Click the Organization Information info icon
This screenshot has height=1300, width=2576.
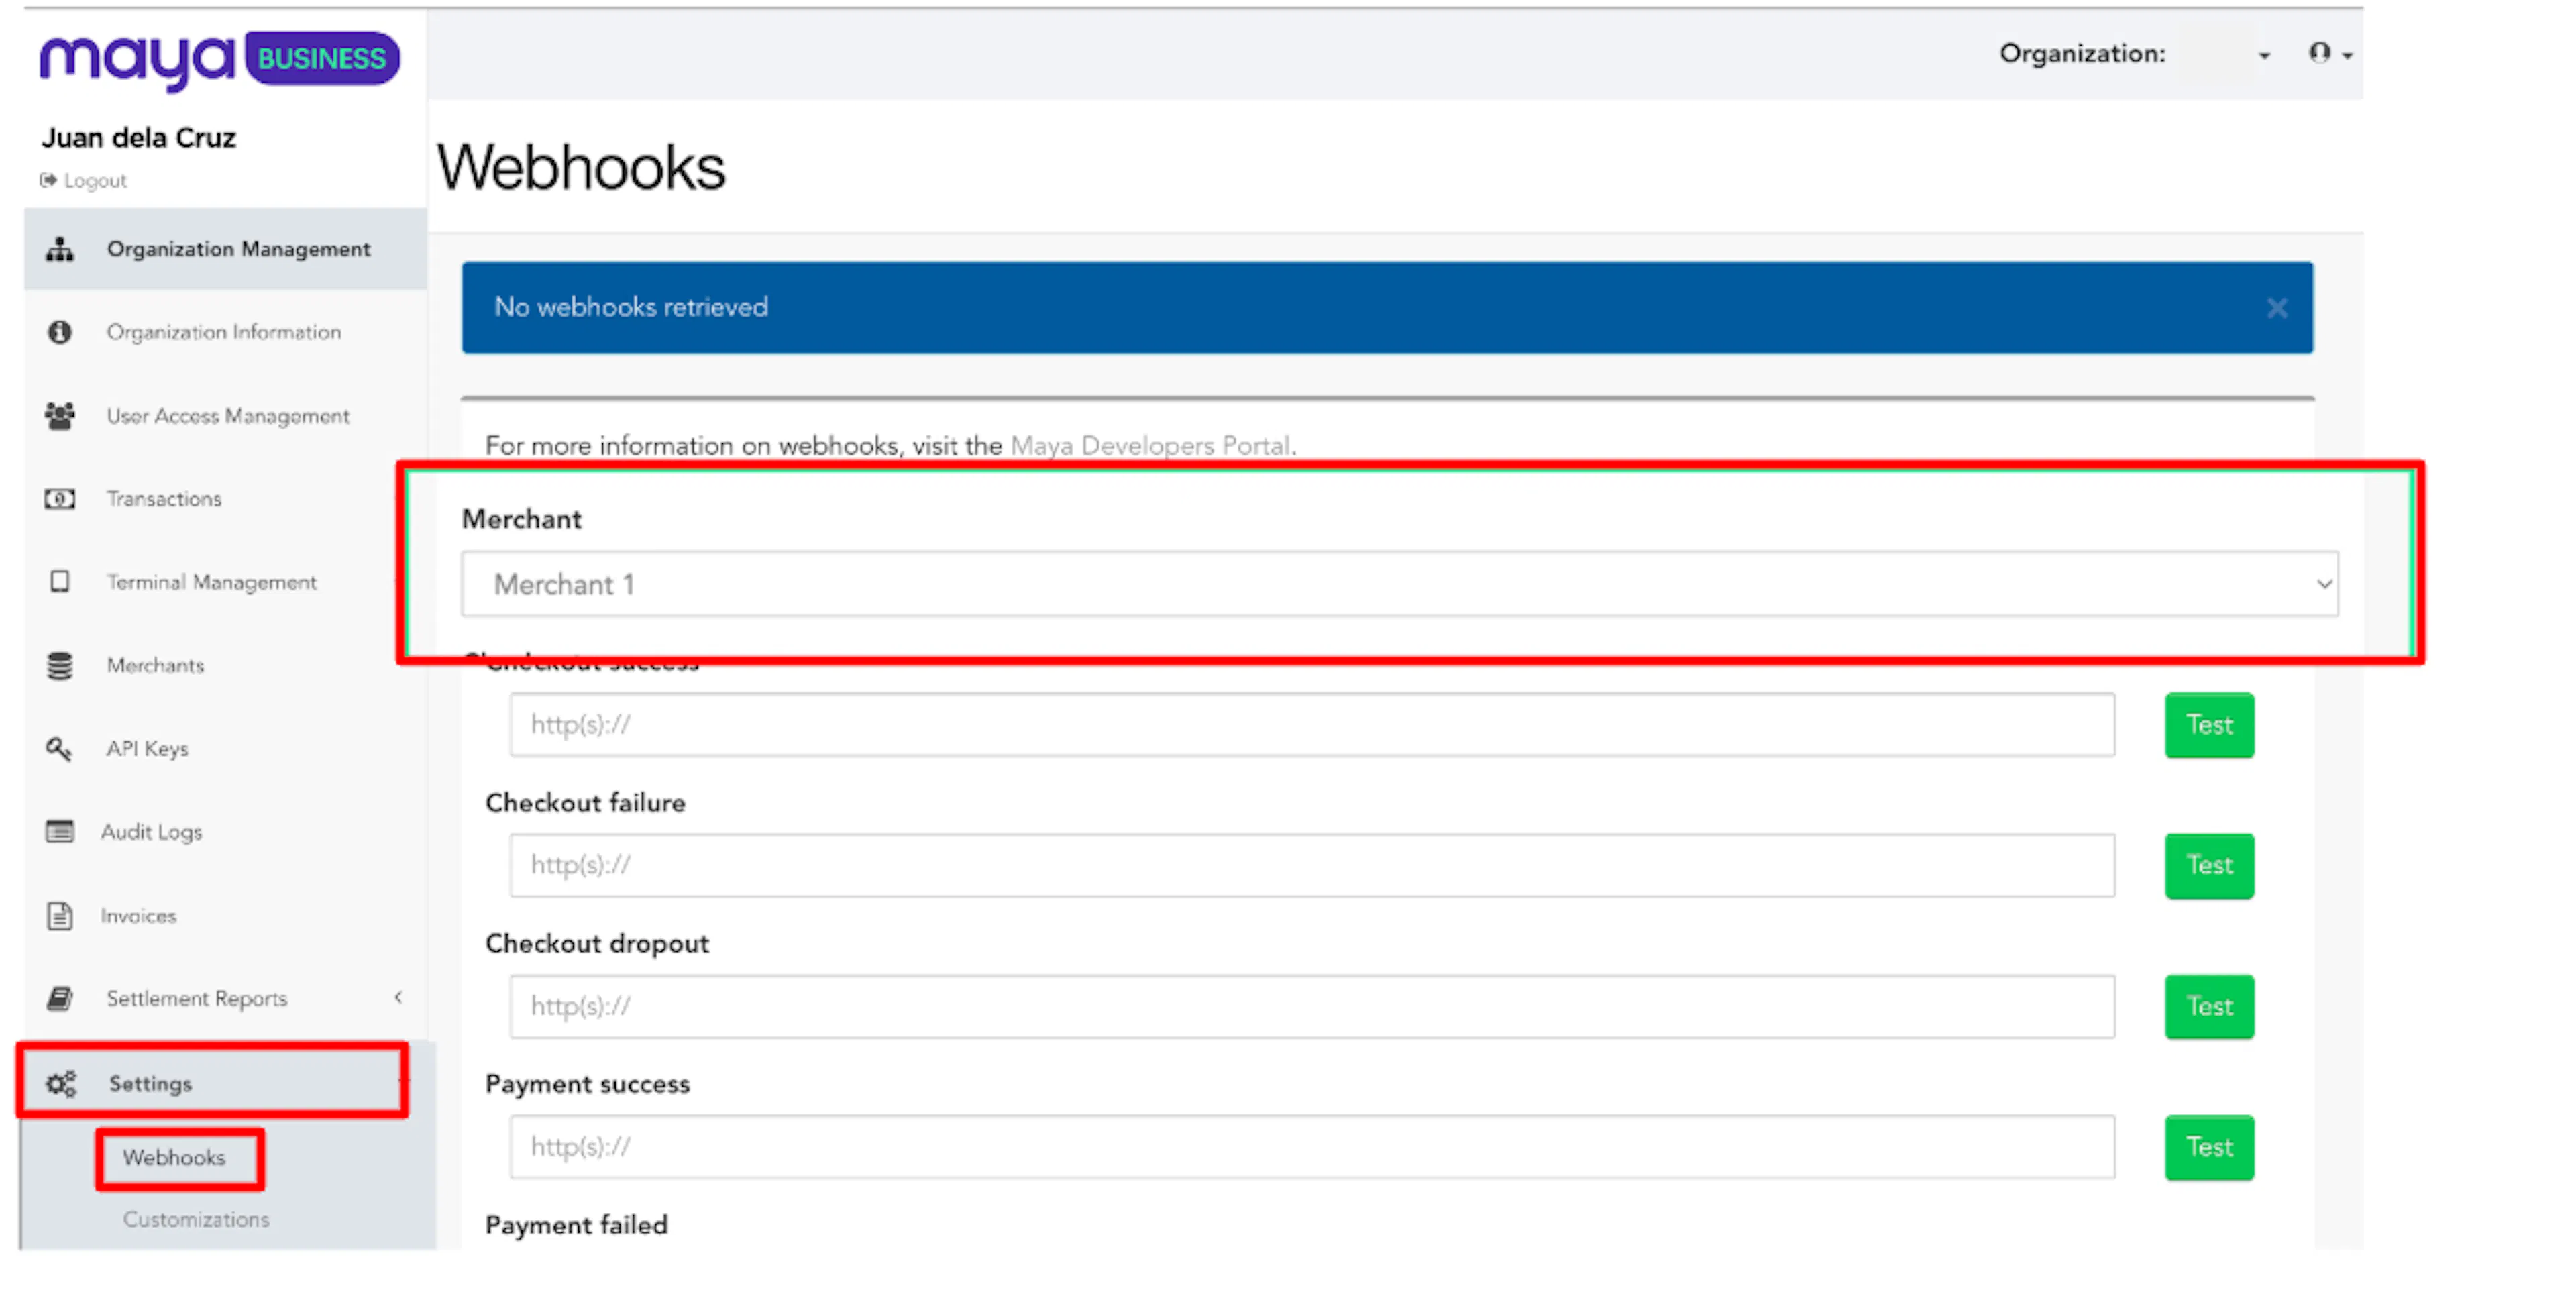pos(60,332)
